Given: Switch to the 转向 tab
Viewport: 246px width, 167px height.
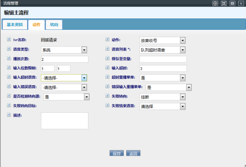Looking at the screenshot, I should pyautogui.click(x=54, y=25).
